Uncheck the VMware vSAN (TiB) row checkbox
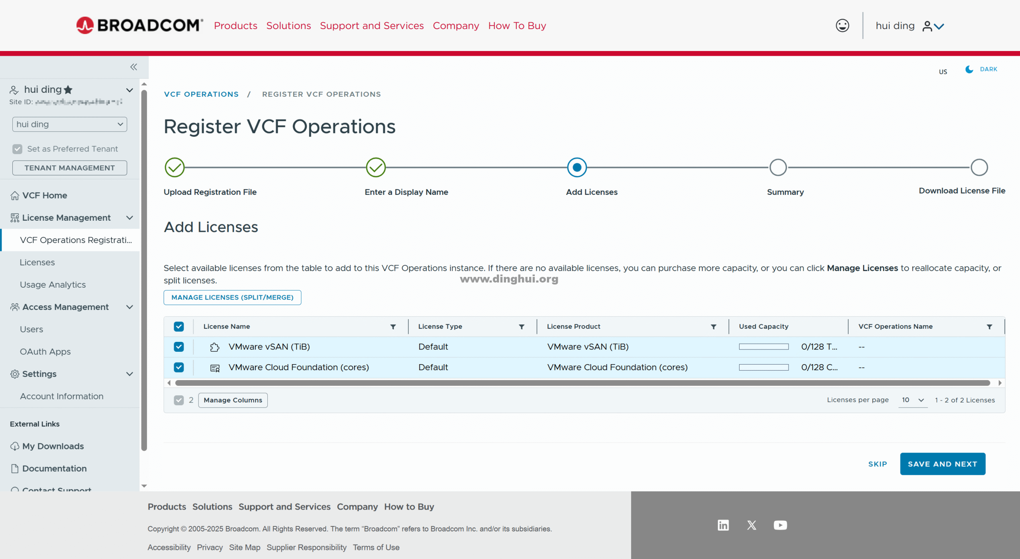 179,347
